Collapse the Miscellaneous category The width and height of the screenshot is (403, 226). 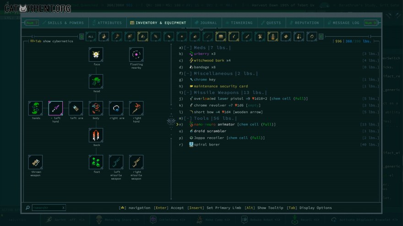pyautogui.click(x=188, y=74)
